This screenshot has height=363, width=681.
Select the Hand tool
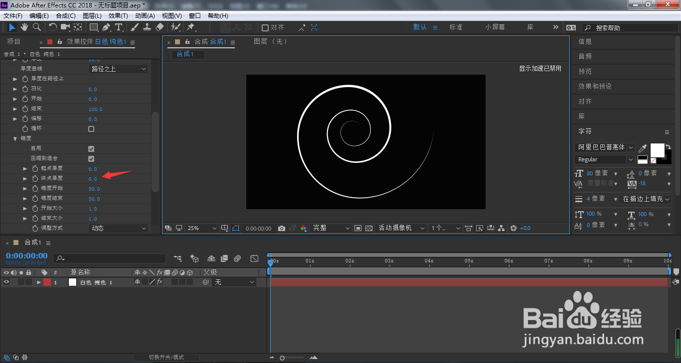(24, 27)
